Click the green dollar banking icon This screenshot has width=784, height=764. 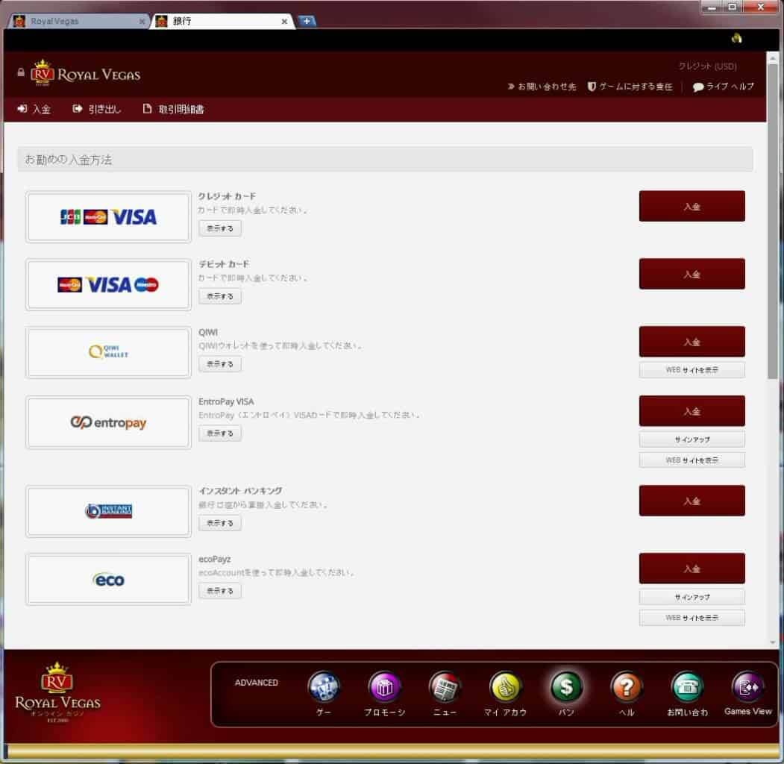click(566, 687)
